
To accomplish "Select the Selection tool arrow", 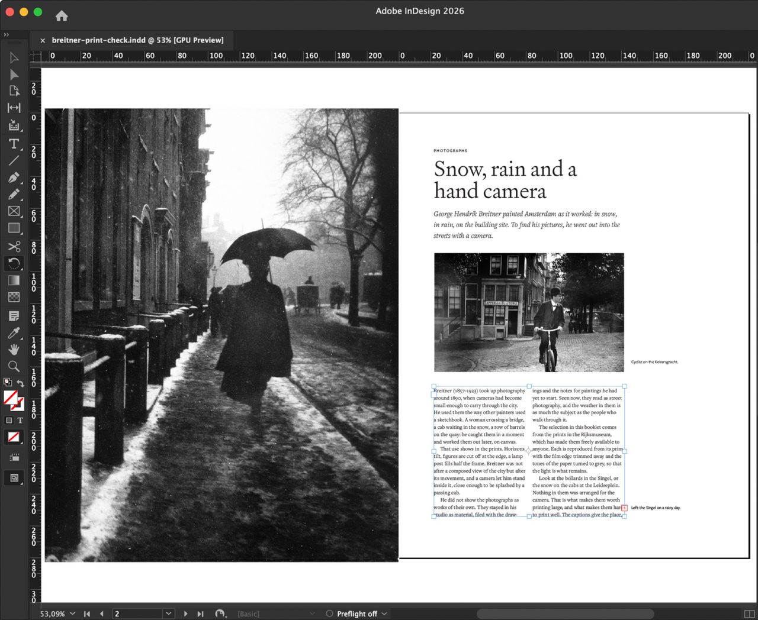I will [14, 57].
